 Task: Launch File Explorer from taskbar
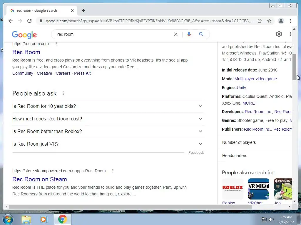tap(26, 219)
